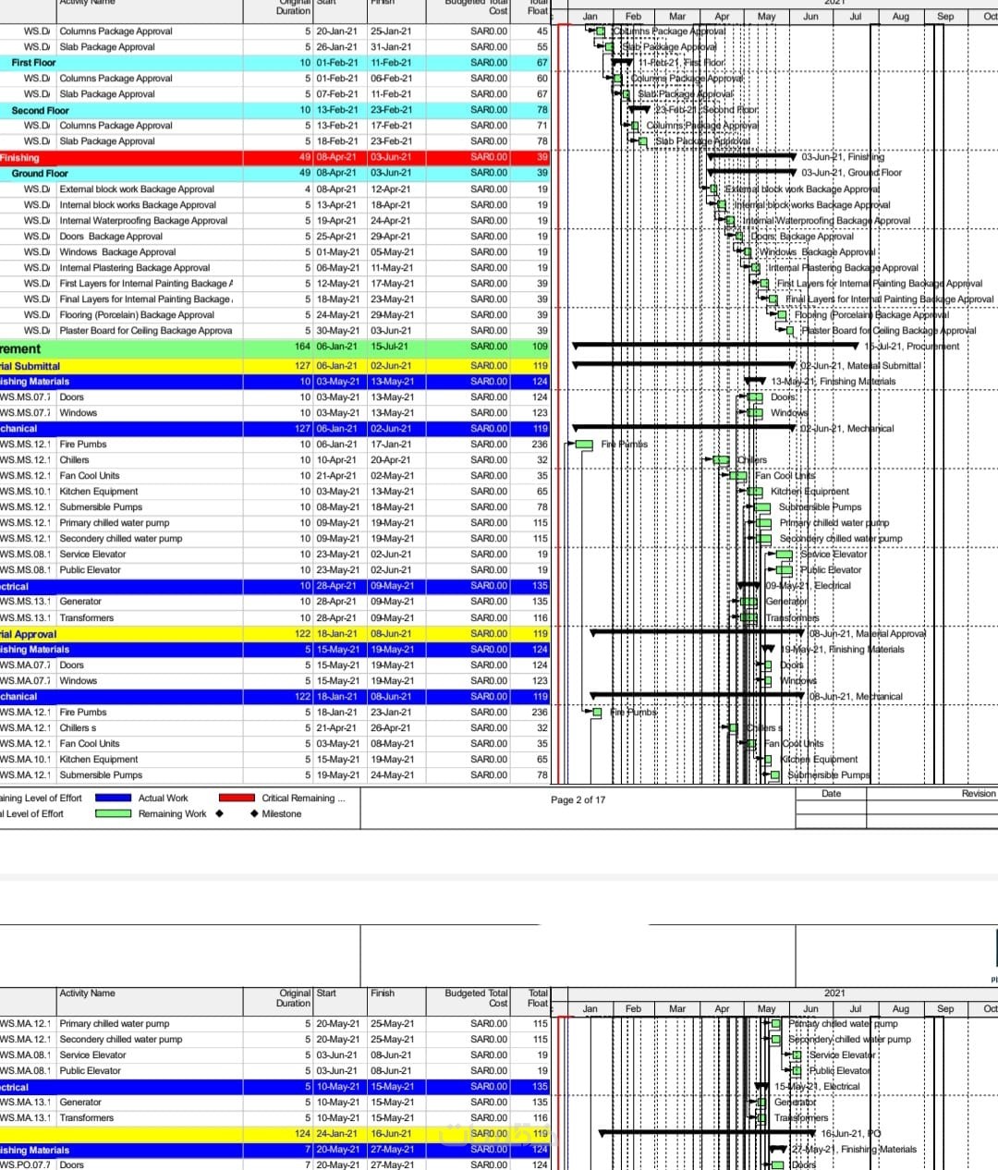
Task: Select 'Internal Plastering Backage Approval' in the table
Action: click(135, 268)
